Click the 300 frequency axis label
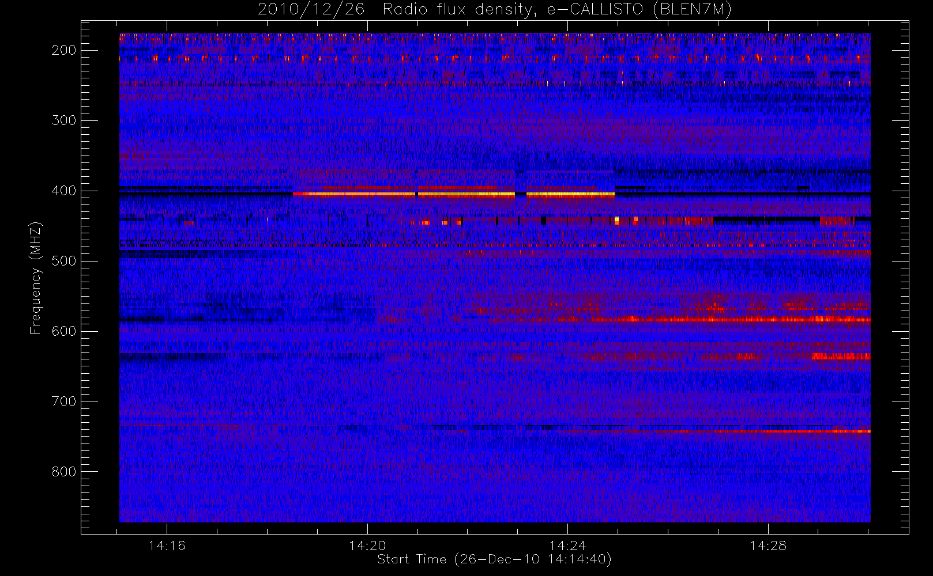Image resolution: width=933 pixels, height=576 pixels. click(x=64, y=120)
